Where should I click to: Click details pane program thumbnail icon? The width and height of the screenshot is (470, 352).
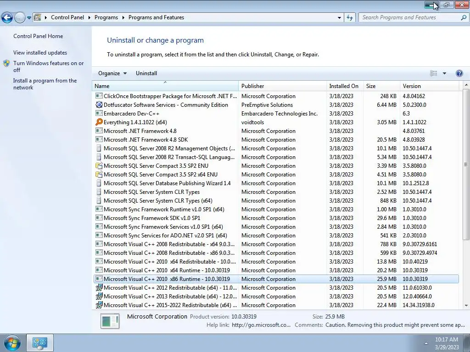pyautogui.click(x=110, y=320)
